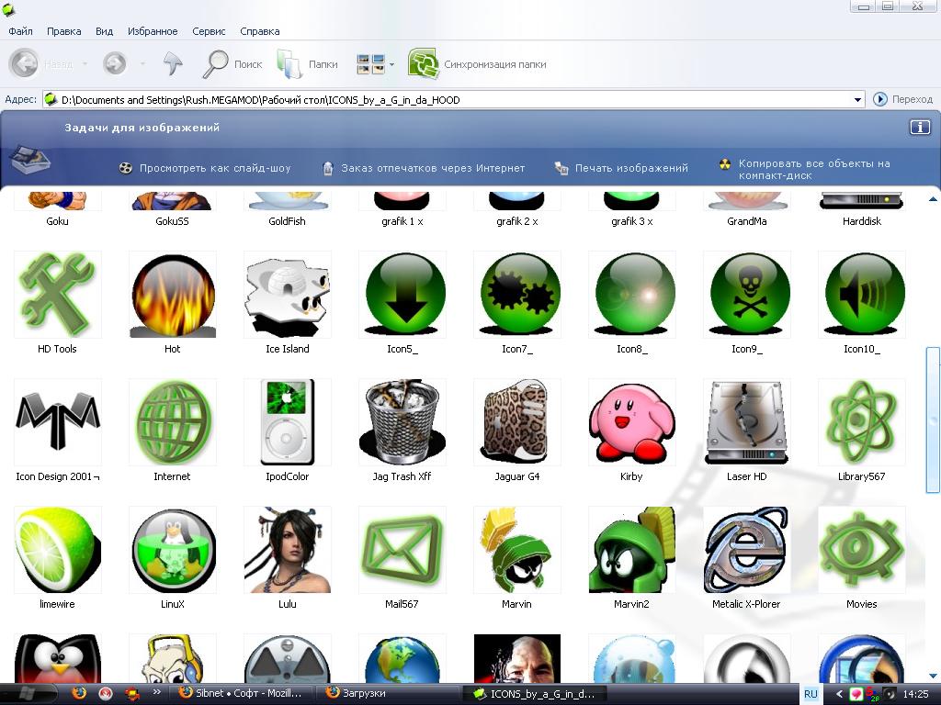Open the Избранное menu
Viewport: 941px width, 705px height.
click(153, 31)
